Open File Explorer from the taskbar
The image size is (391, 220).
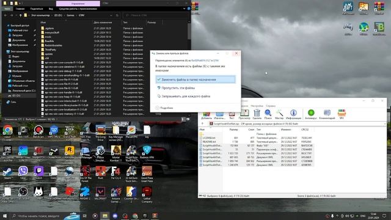(x=105, y=216)
